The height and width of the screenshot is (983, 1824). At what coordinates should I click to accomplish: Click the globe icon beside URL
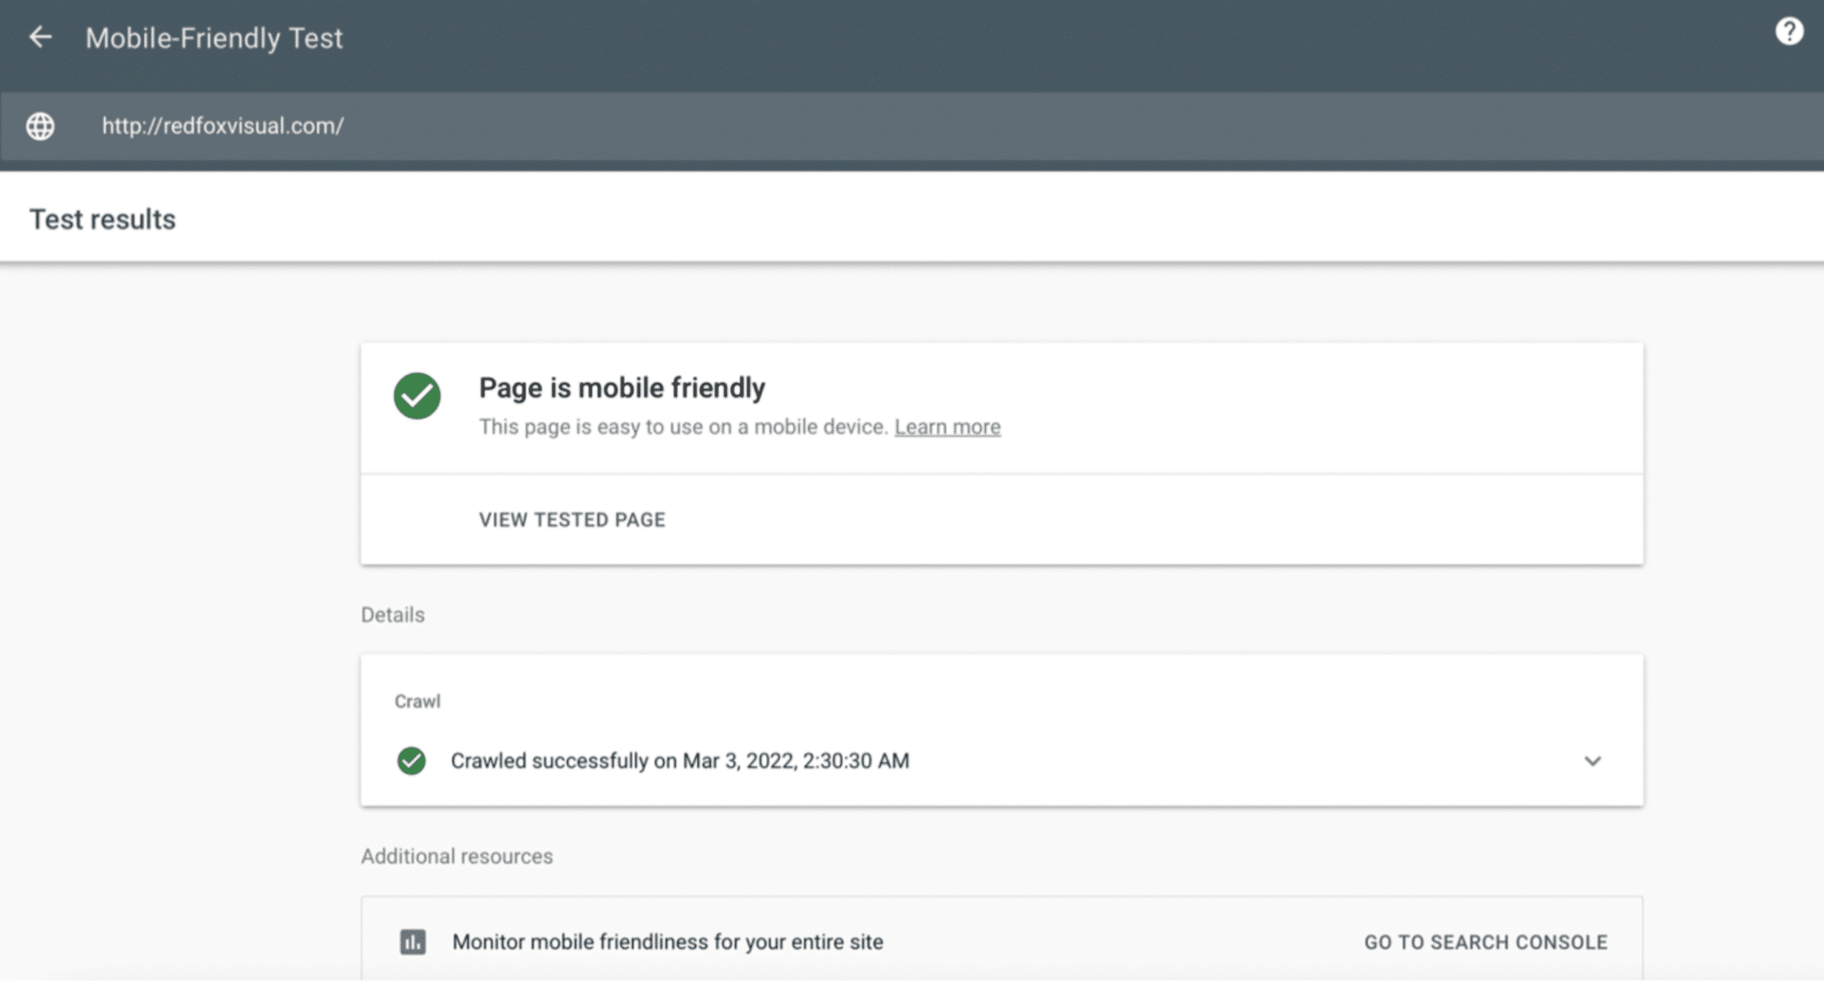click(40, 126)
